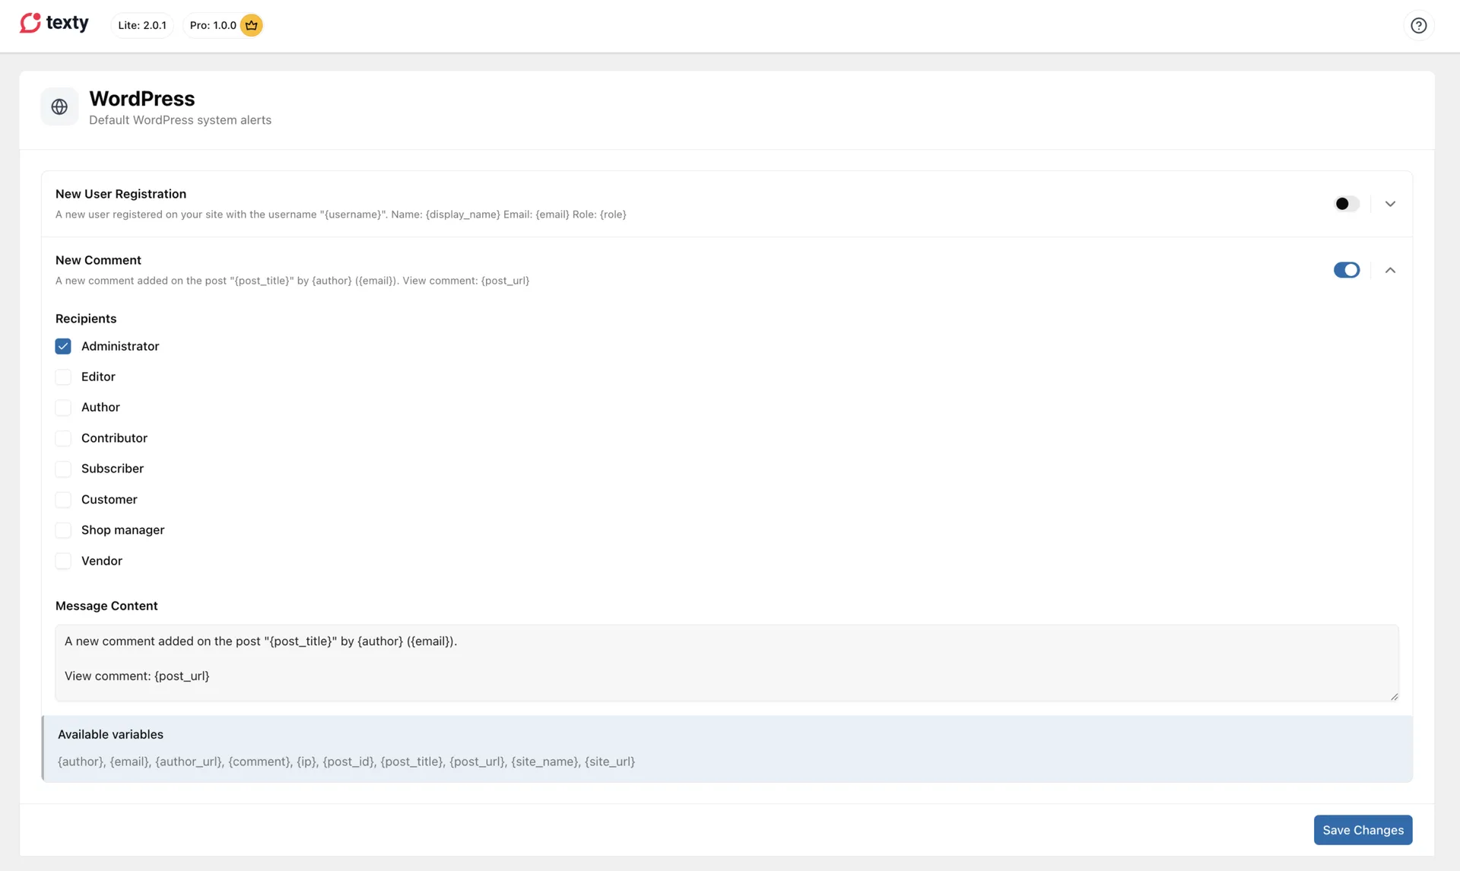Click the Available variables heading

click(x=110, y=734)
